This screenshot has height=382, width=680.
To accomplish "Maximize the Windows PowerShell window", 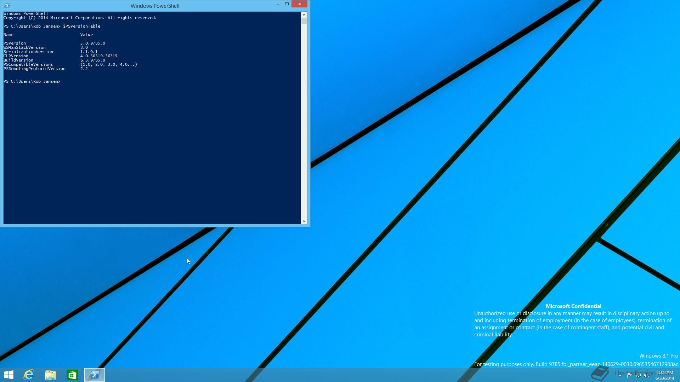I will point(287,4).
